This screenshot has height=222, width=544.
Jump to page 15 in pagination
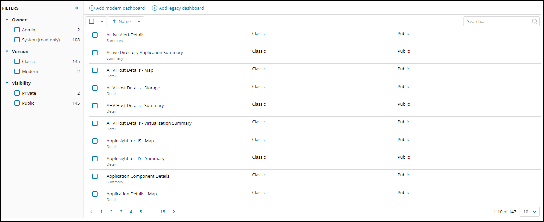163,212
